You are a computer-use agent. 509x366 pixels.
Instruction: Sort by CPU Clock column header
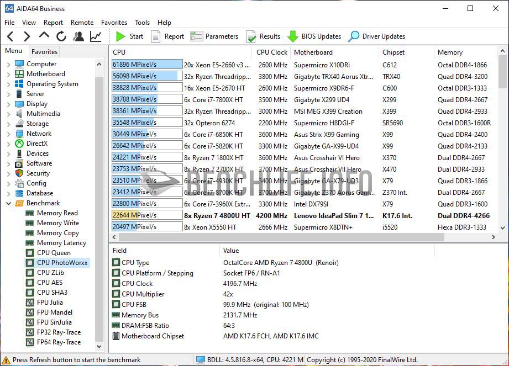point(272,52)
